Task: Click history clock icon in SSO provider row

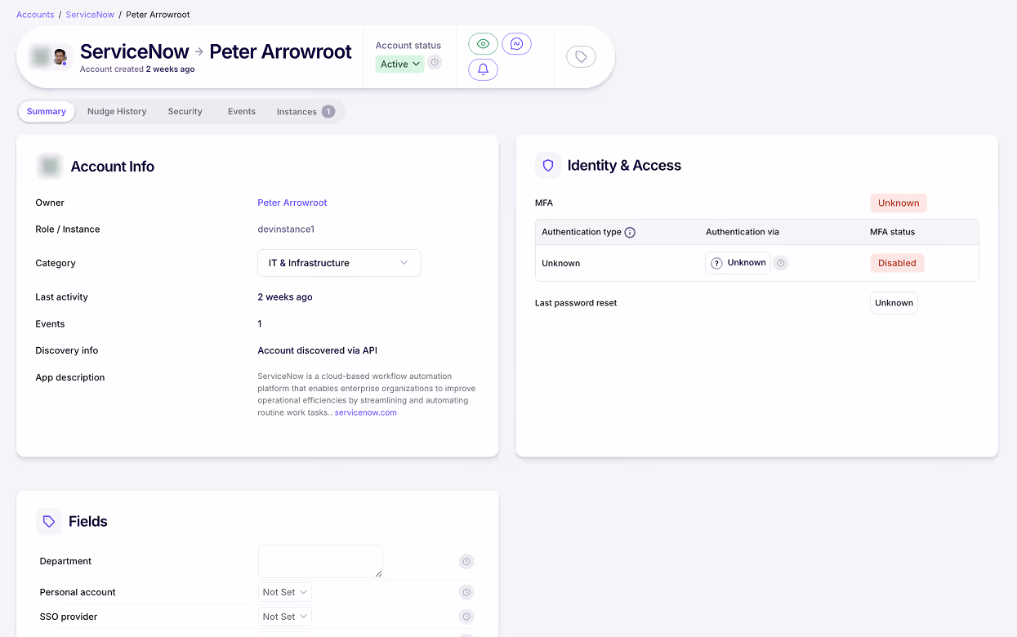Action: click(466, 617)
